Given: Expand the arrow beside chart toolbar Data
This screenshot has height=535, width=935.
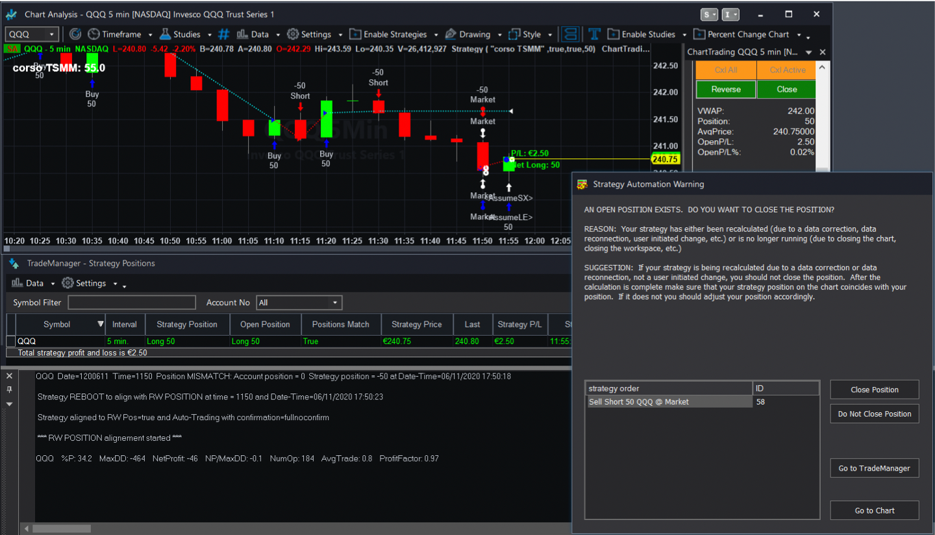Looking at the screenshot, I should tap(278, 35).
